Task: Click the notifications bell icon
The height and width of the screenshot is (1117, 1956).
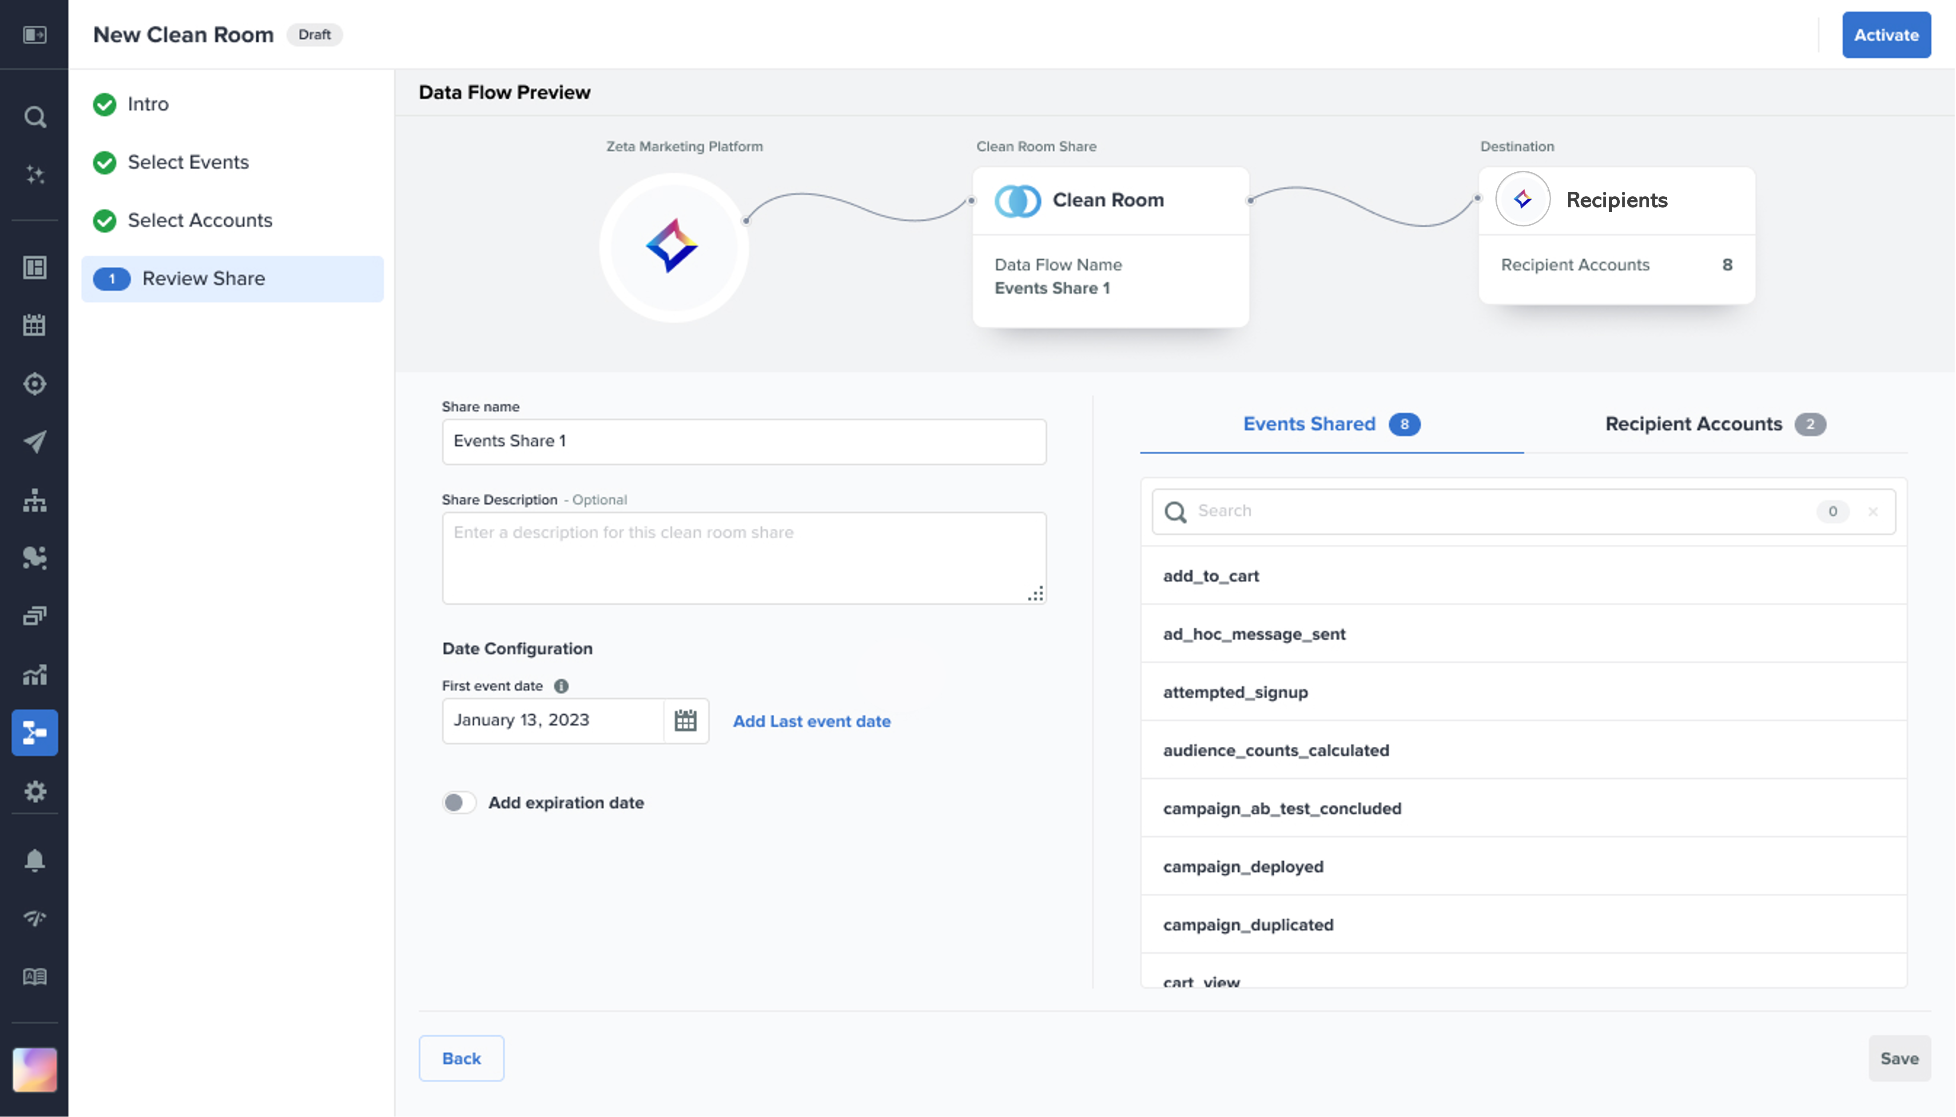Action: coord(35,860)
